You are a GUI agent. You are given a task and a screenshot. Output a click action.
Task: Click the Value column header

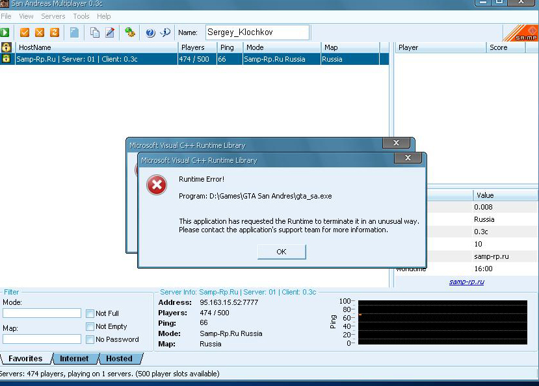(x=505, y=195)
